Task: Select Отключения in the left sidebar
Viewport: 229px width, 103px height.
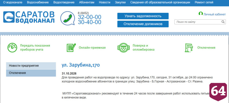Action: click(x=31, y=73)
